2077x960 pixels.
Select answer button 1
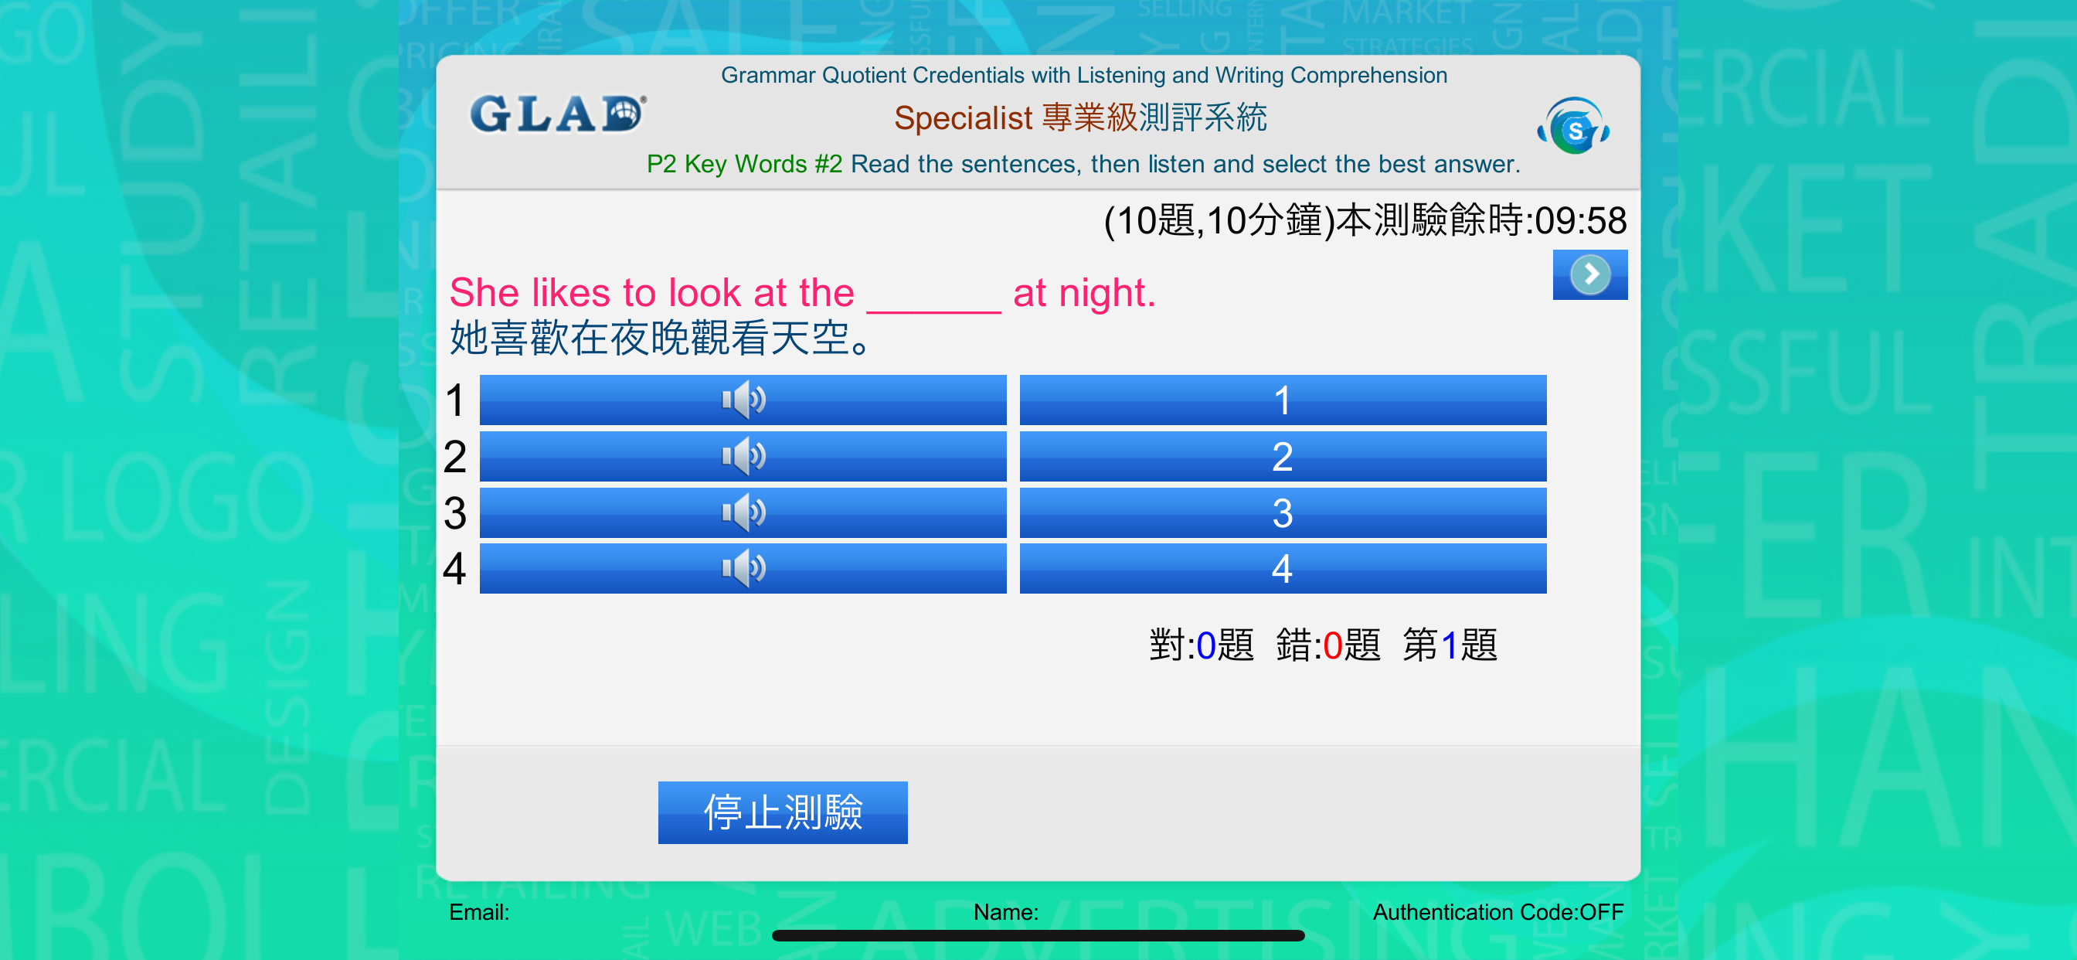(x=1283, y=400)
